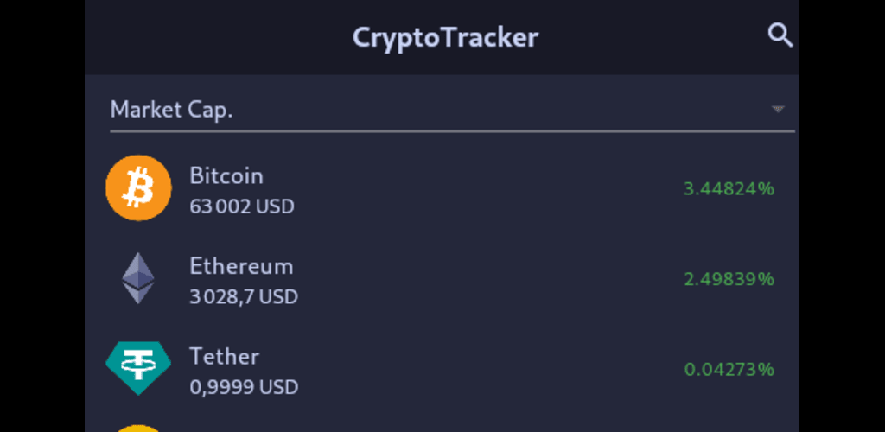Click Ethereum's 2.49839% change value
The width and height of the screenshot is (885, 432).
click(729, 279)
